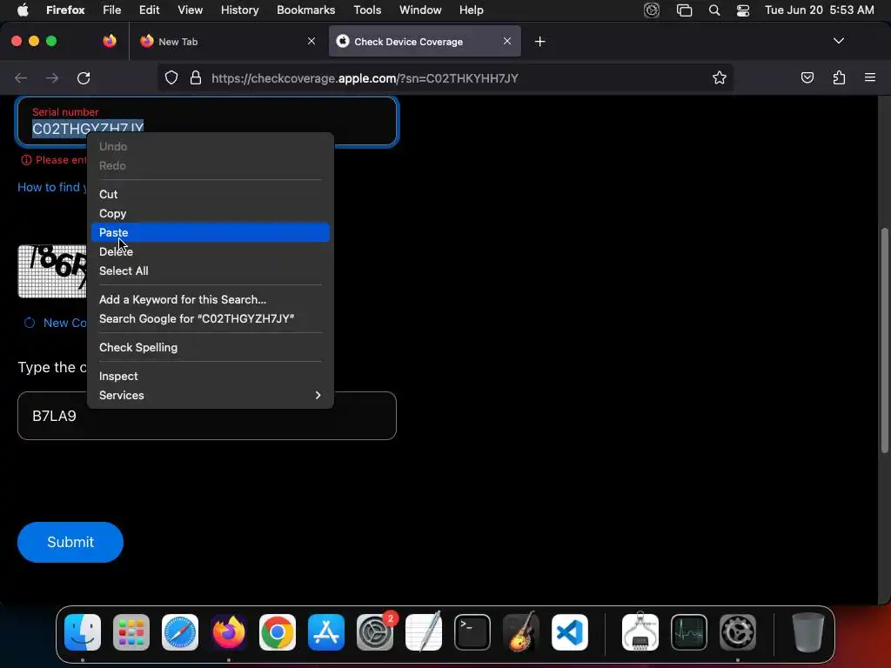Viewport: 891px width, 668px height.
Task: Select Check Spelling in the context menu
Action: 211,348
